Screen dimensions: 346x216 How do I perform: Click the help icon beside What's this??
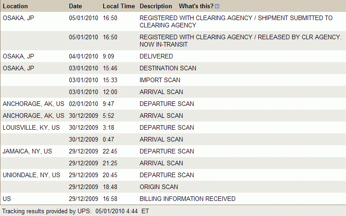(217, 6)
